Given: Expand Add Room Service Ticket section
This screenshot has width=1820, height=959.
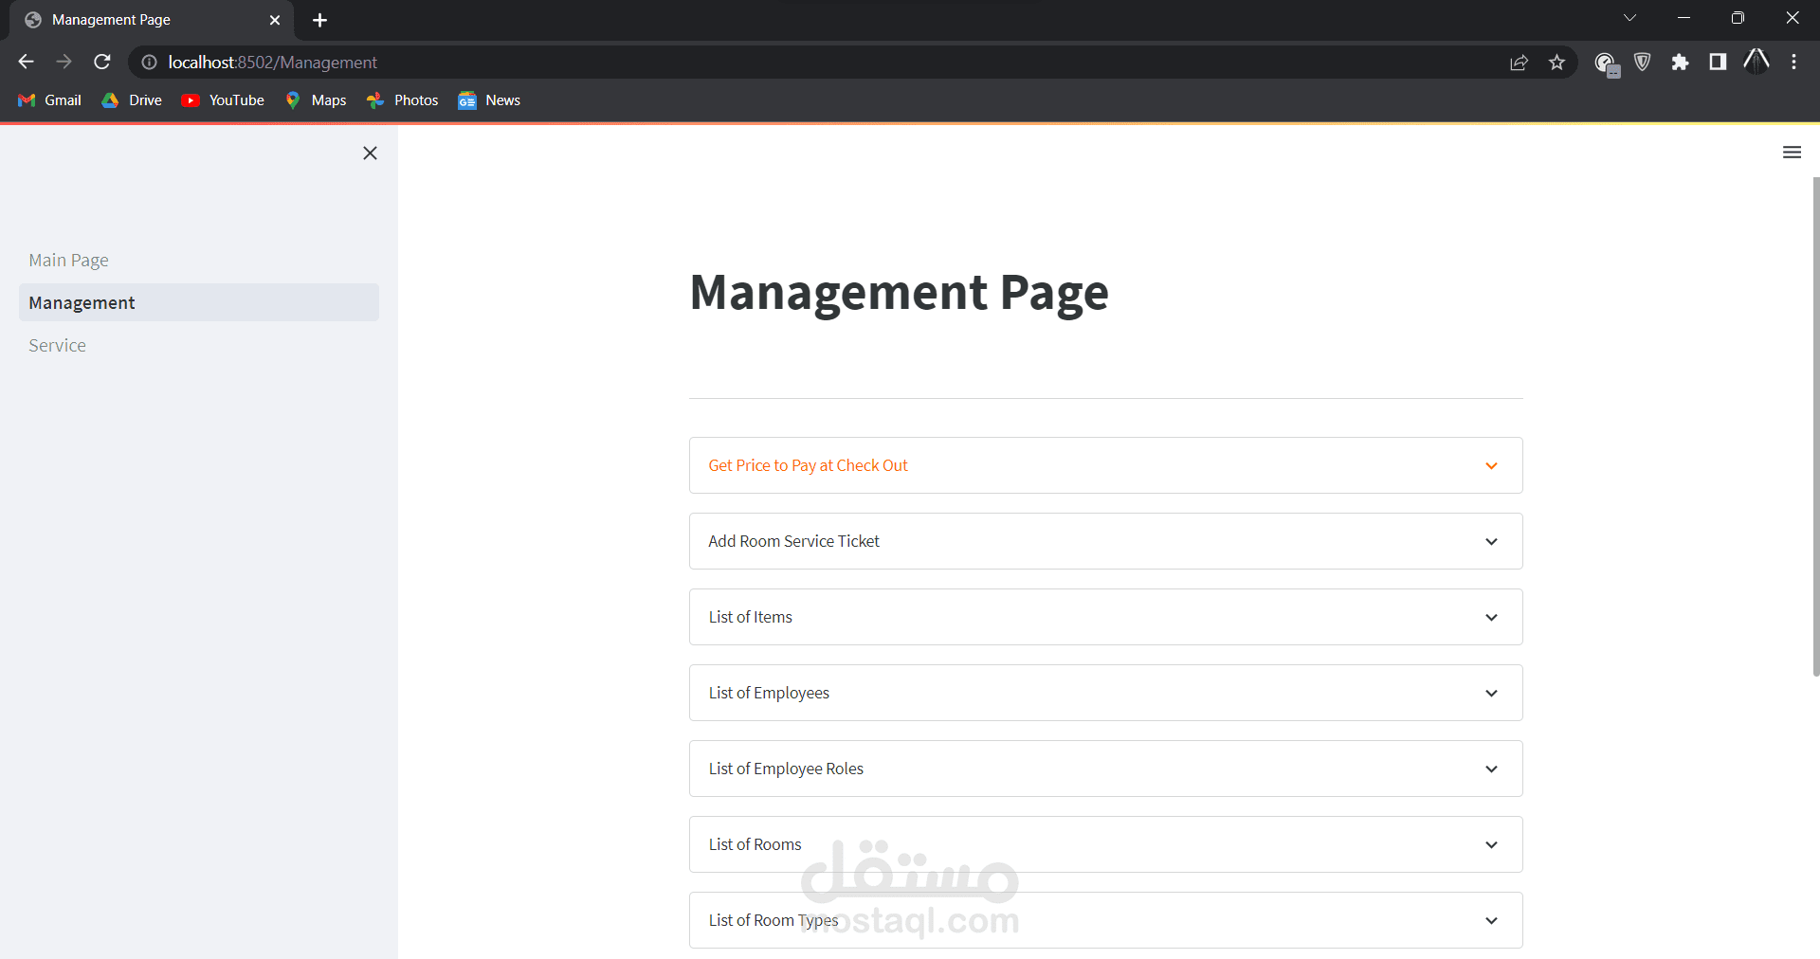Looking at the screenshot, I should [x=1105, y=541].
